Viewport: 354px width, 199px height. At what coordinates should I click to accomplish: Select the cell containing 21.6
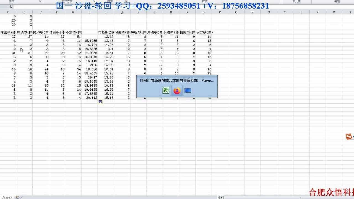click(x=89, y=65)
